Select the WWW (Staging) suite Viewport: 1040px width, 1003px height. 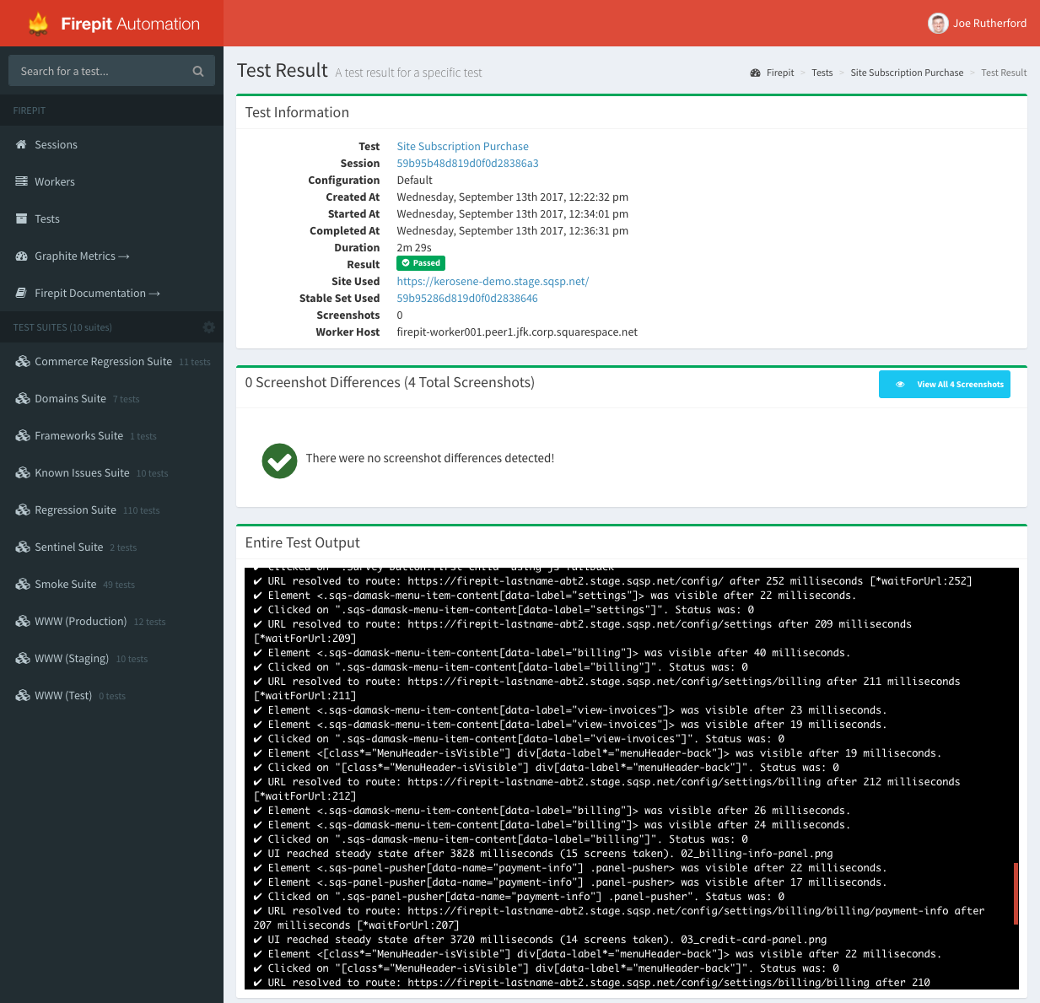[111, 659]
